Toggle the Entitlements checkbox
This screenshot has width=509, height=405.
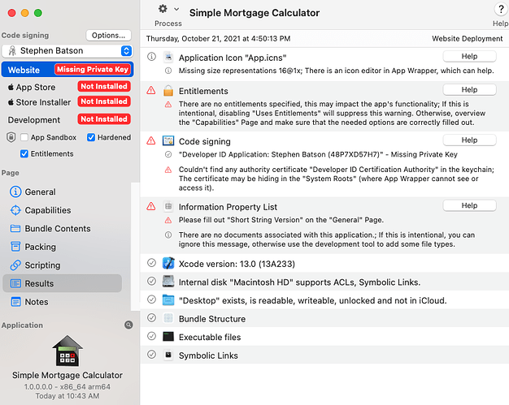(x=24, y=153)
